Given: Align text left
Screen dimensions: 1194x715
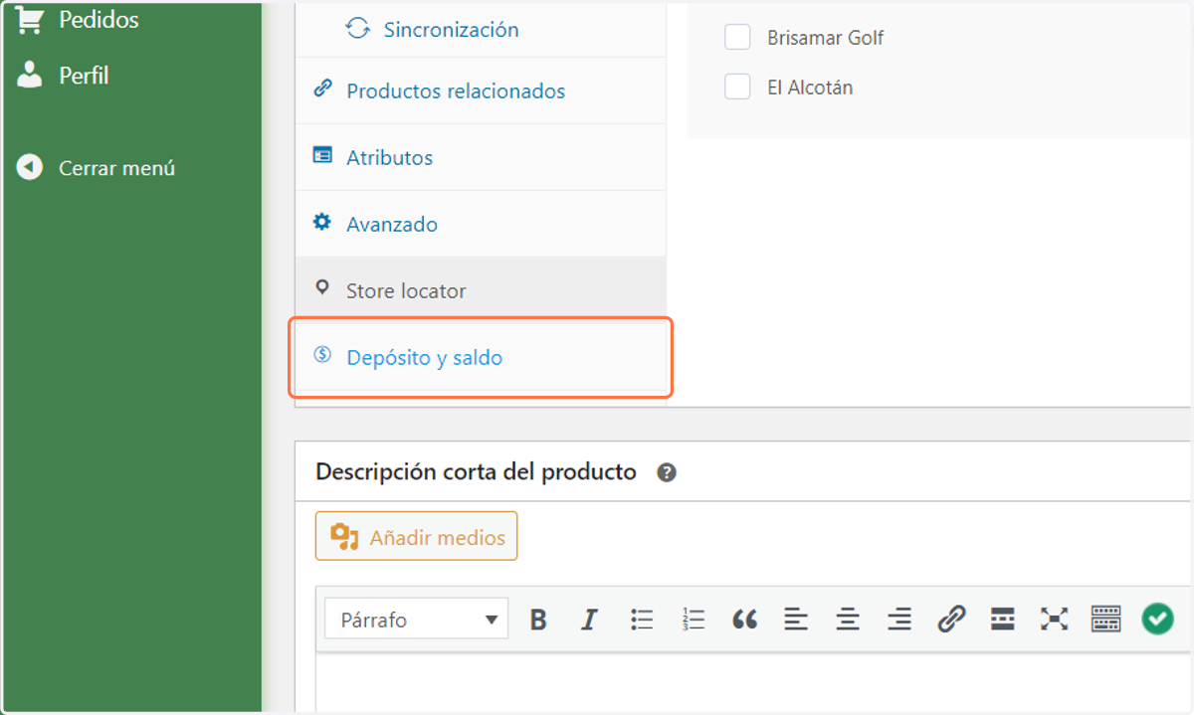Looking at the screenshot, I should (x=796, y=620).
